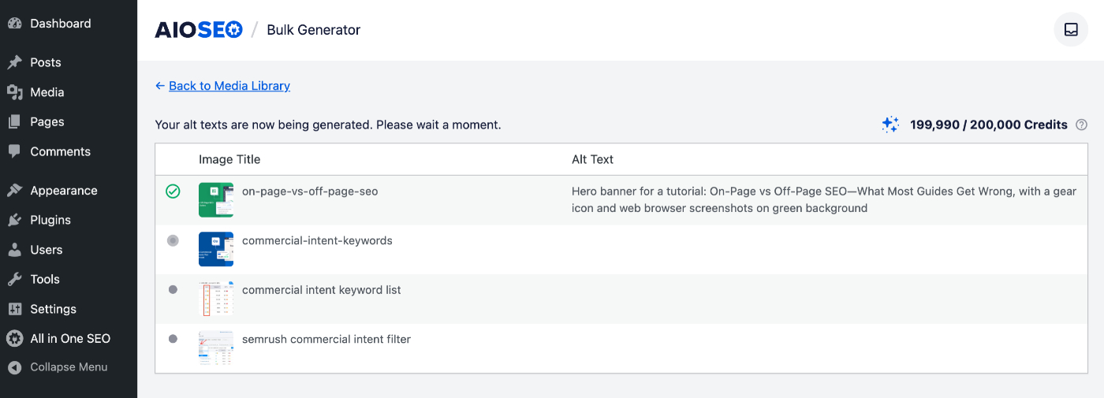Image resolution: width=1104 pixels, height=398 pixels.
Task: Click the Plugins plug icon
Action: pyautogui.click(x=14, y=220)
